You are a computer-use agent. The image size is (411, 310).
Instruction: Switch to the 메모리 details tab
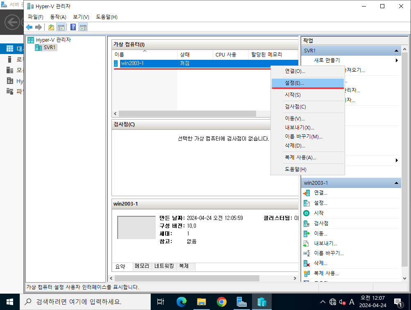tap(142, 266)
